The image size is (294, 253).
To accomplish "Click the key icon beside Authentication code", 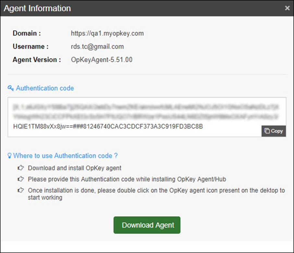I will (11, 88).
